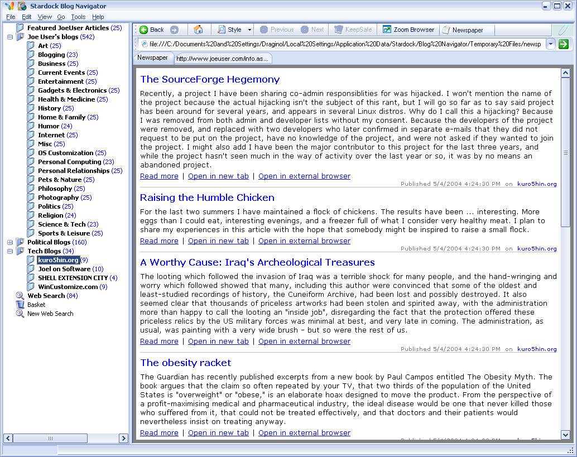Switch to the Newspaper tab
The height and width of the screenshot is (457, 577).
[x=152, y=58]
